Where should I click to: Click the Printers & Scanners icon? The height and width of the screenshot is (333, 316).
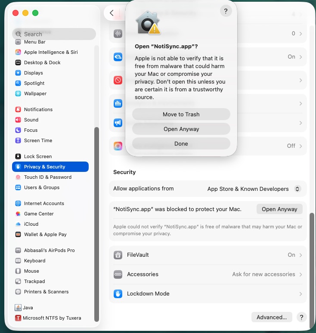pos(18,292)
